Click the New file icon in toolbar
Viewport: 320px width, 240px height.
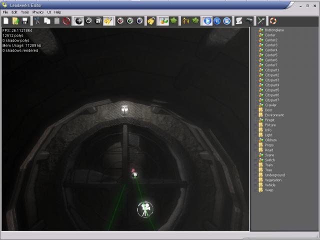click(x=6, y=21)
